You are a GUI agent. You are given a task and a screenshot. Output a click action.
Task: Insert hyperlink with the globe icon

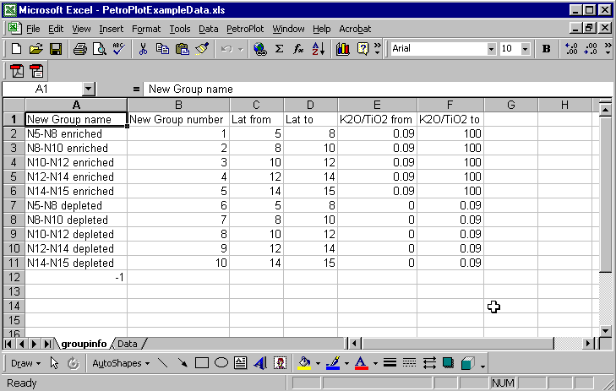259,49
